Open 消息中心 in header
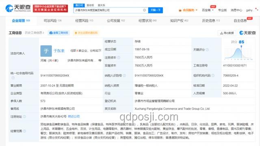This screenshot has height=146, width=260. pos(236,10)
